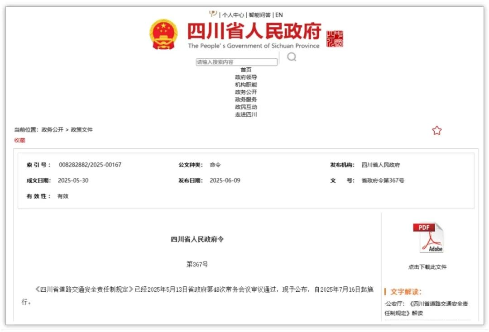Click the national emblem logo

point(164,34)
